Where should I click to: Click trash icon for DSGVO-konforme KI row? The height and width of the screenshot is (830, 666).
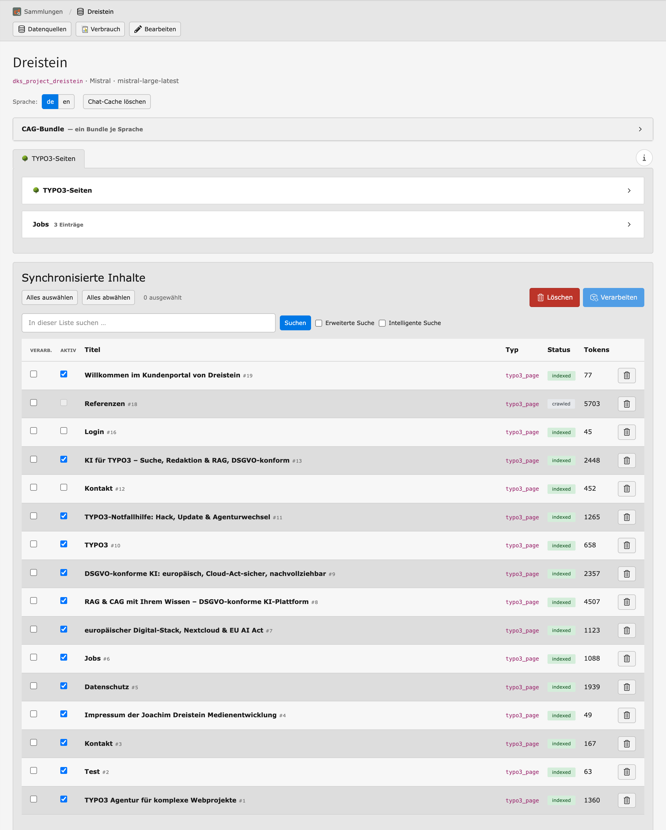click(x=626, y=574)
